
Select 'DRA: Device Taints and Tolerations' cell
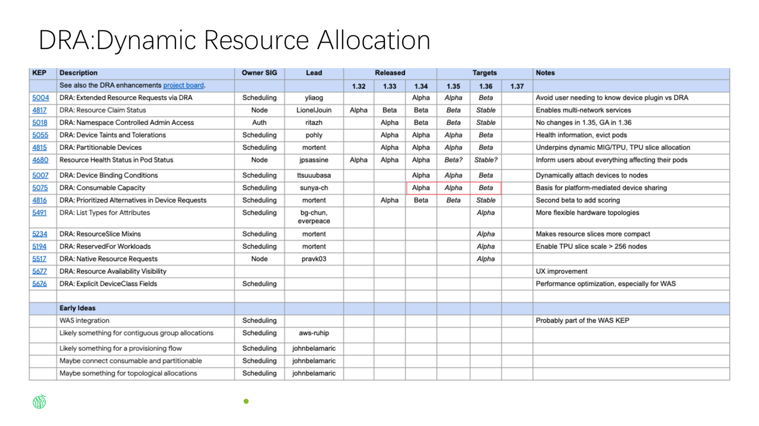pos(146,135)
